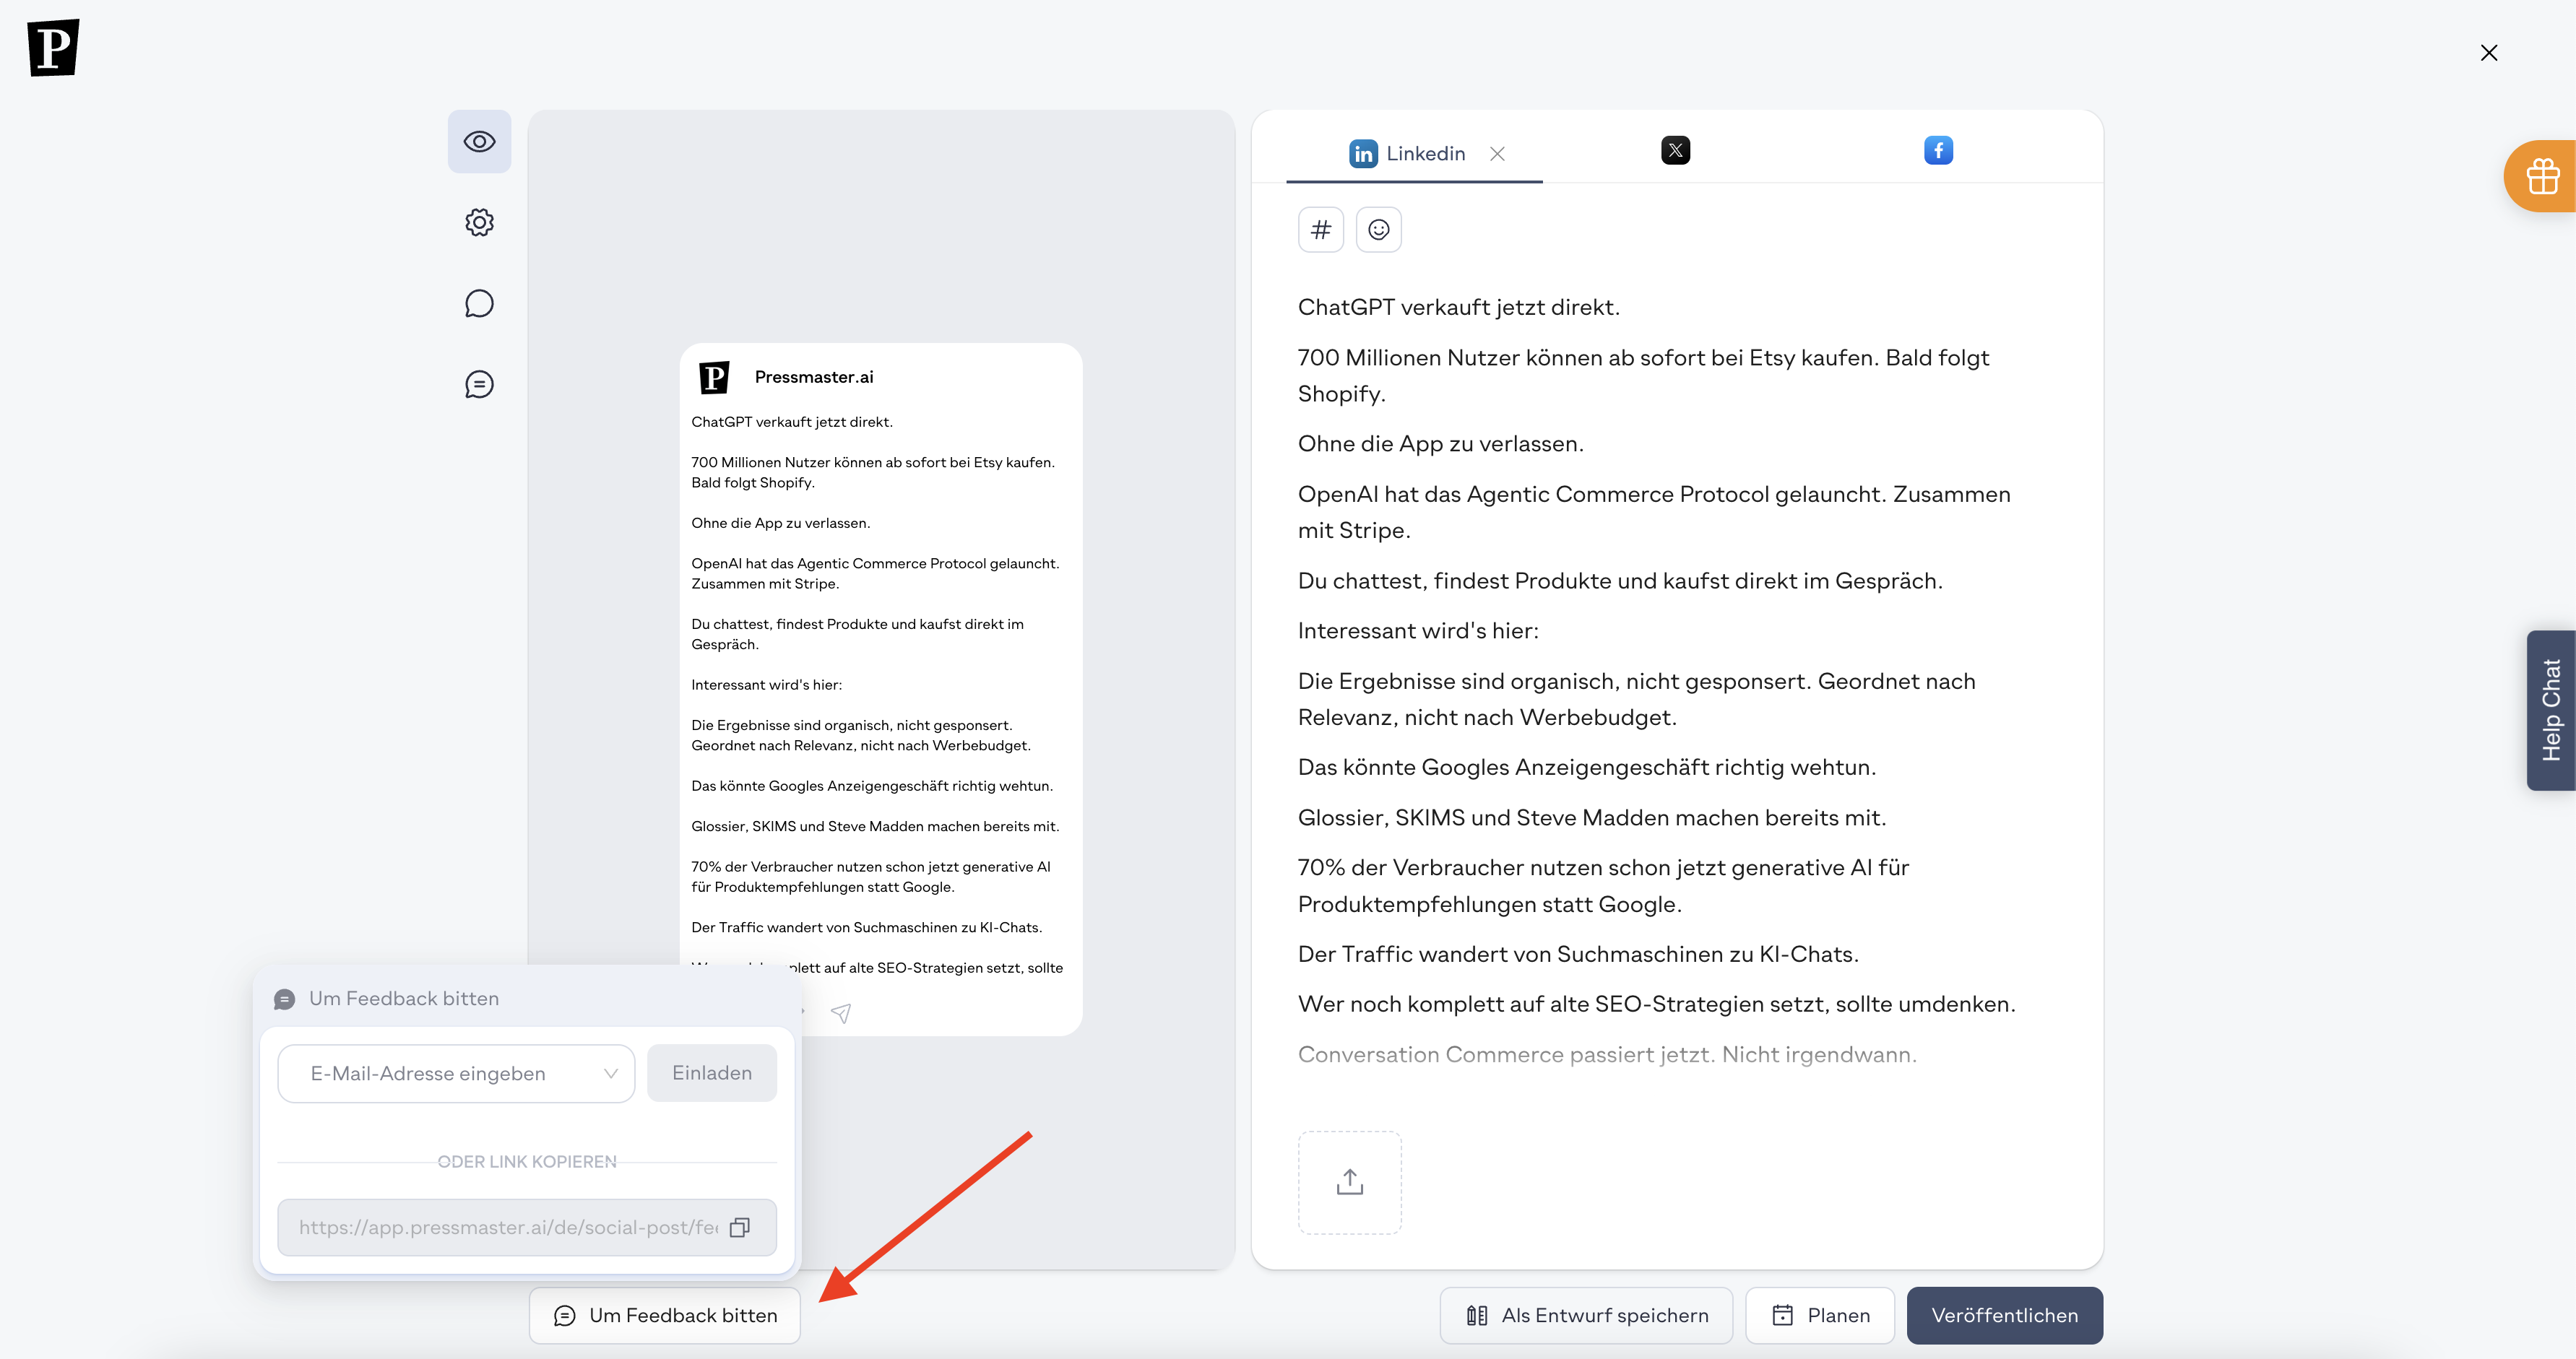2576x1359 pixels.
Task: Click editor line about Glossier, SKIMS, Steve Madden
Action: (1592, 817)
